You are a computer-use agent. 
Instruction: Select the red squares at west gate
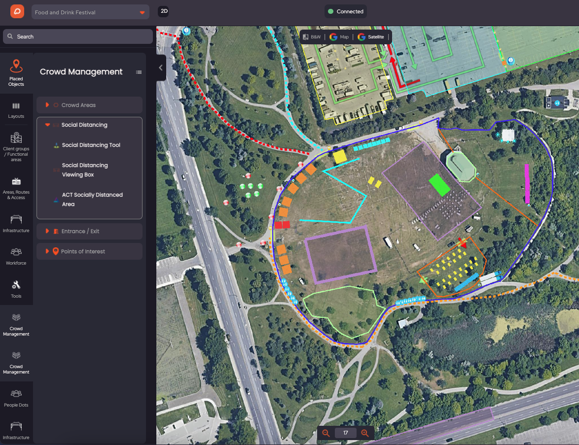click(282, 225)
